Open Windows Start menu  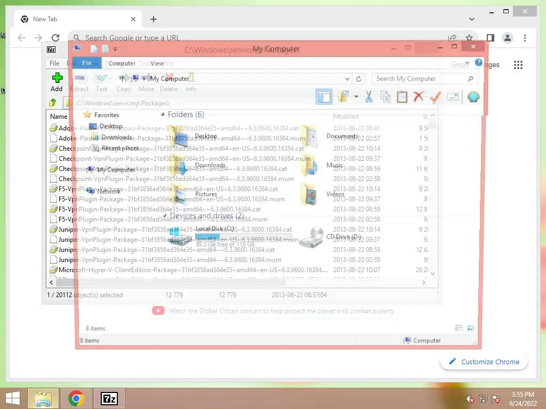pos(13,398)
